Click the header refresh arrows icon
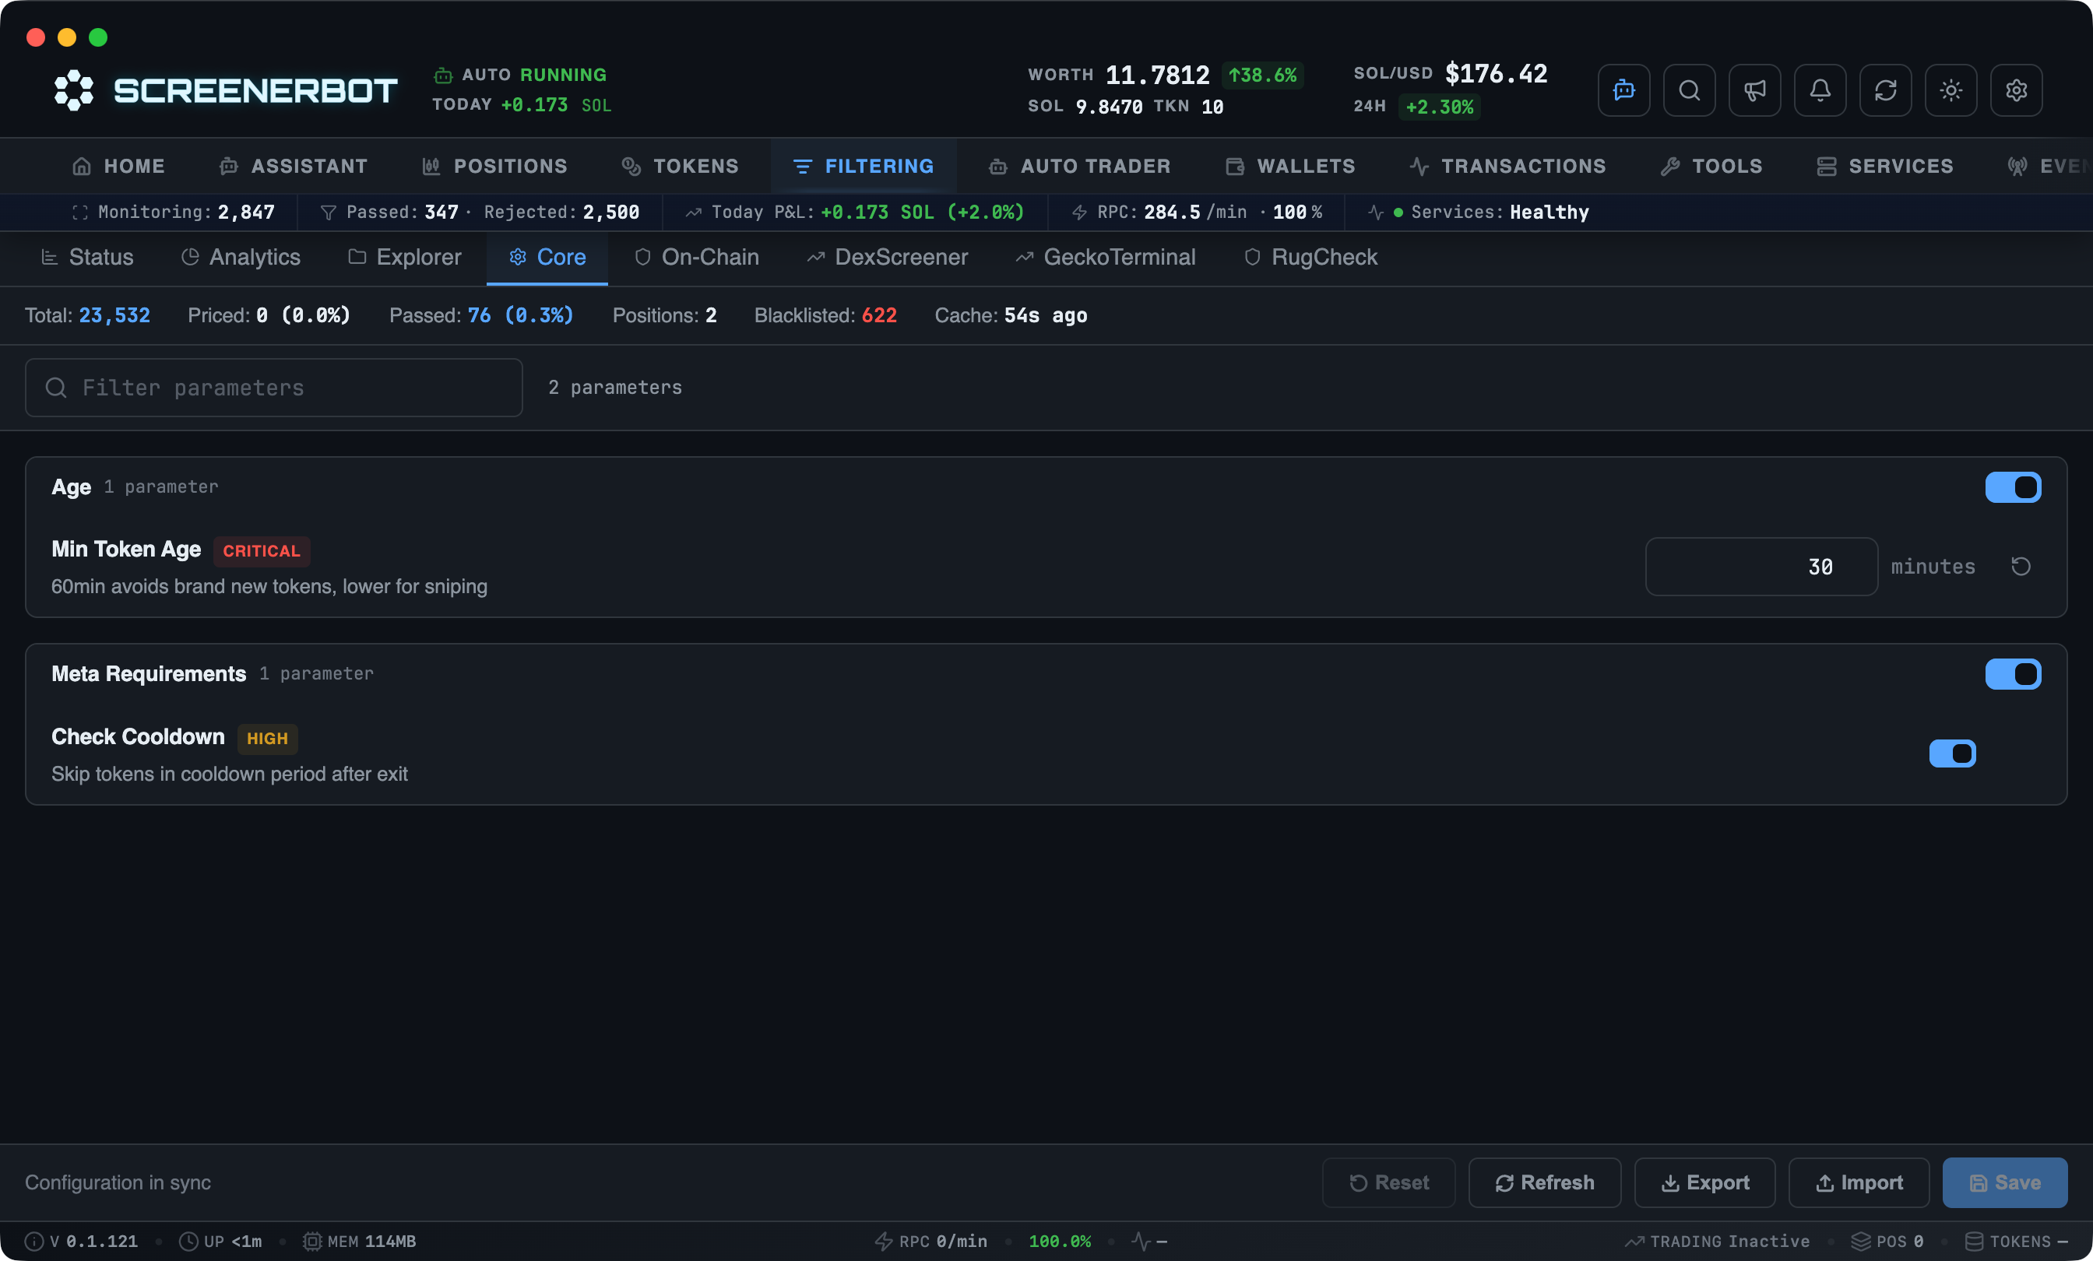The width and height of the screenshot is (2093, 1261). 1885,90
